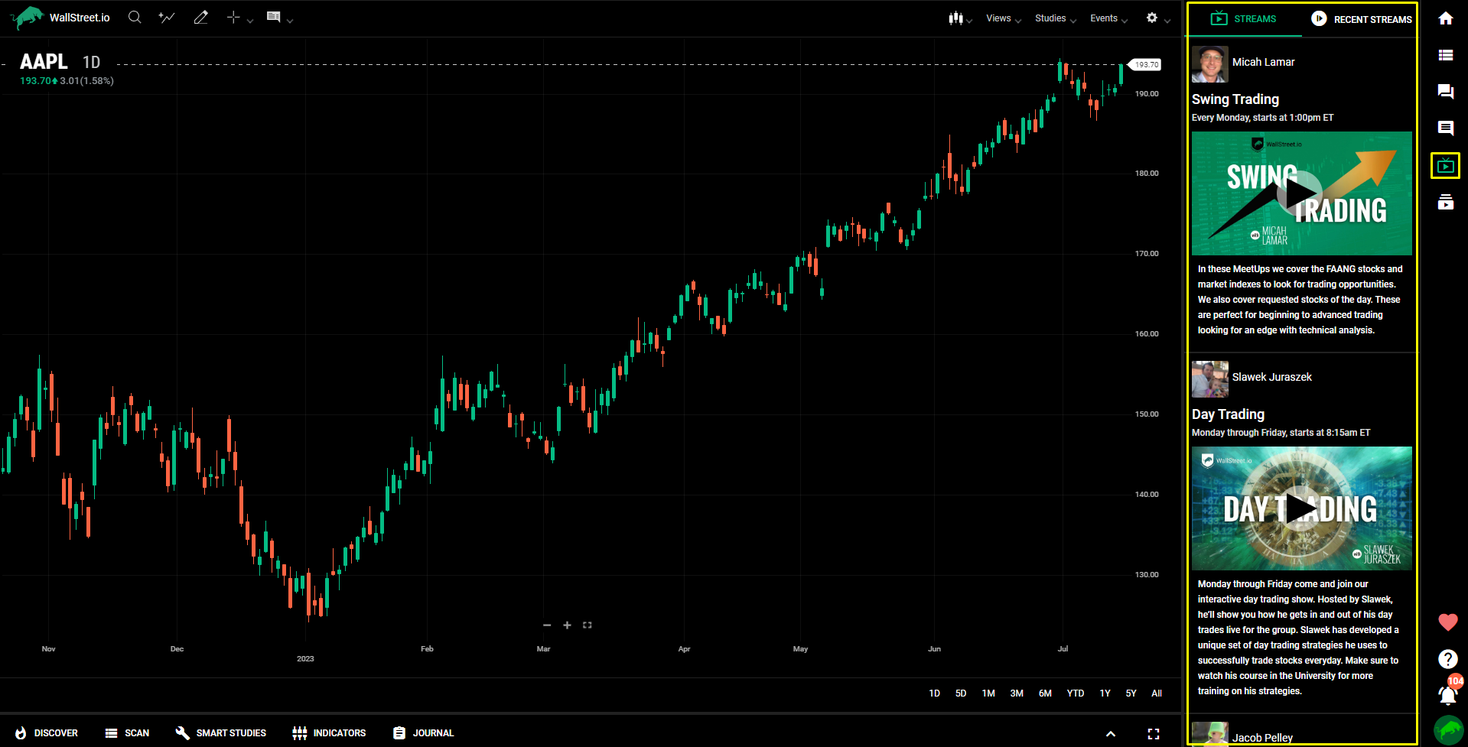
Task: Open the video library icon
Action: pos(1446,202)
